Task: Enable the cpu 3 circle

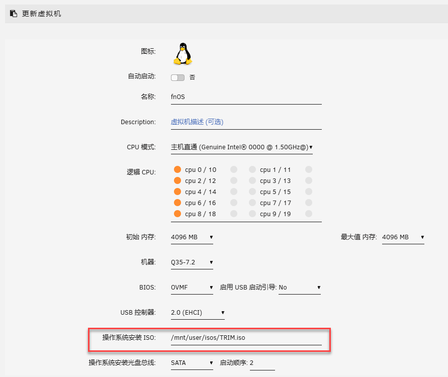Action: point(252,180)
